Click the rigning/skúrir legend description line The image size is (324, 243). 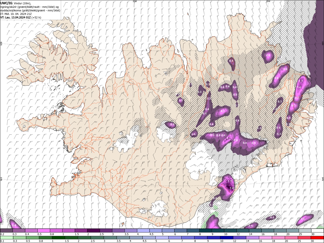[x=30, y=7]
